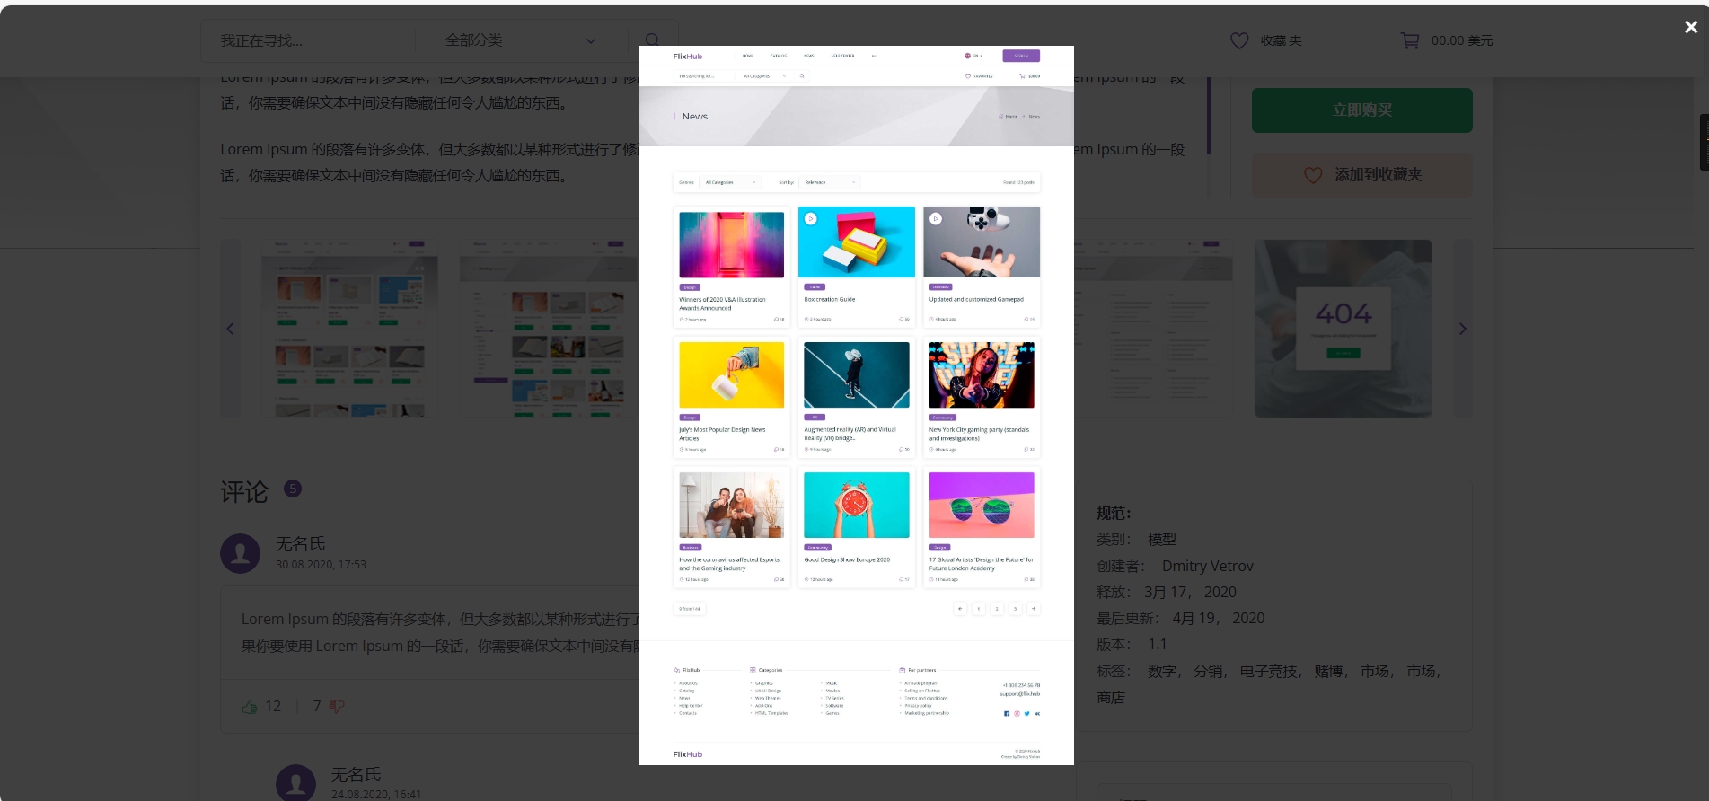
Task: Click the 分销 tag
Action: 1208,671
